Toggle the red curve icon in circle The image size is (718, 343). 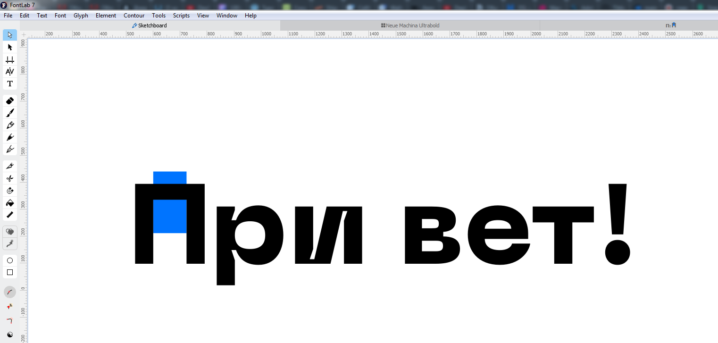(x=10, y=292)
